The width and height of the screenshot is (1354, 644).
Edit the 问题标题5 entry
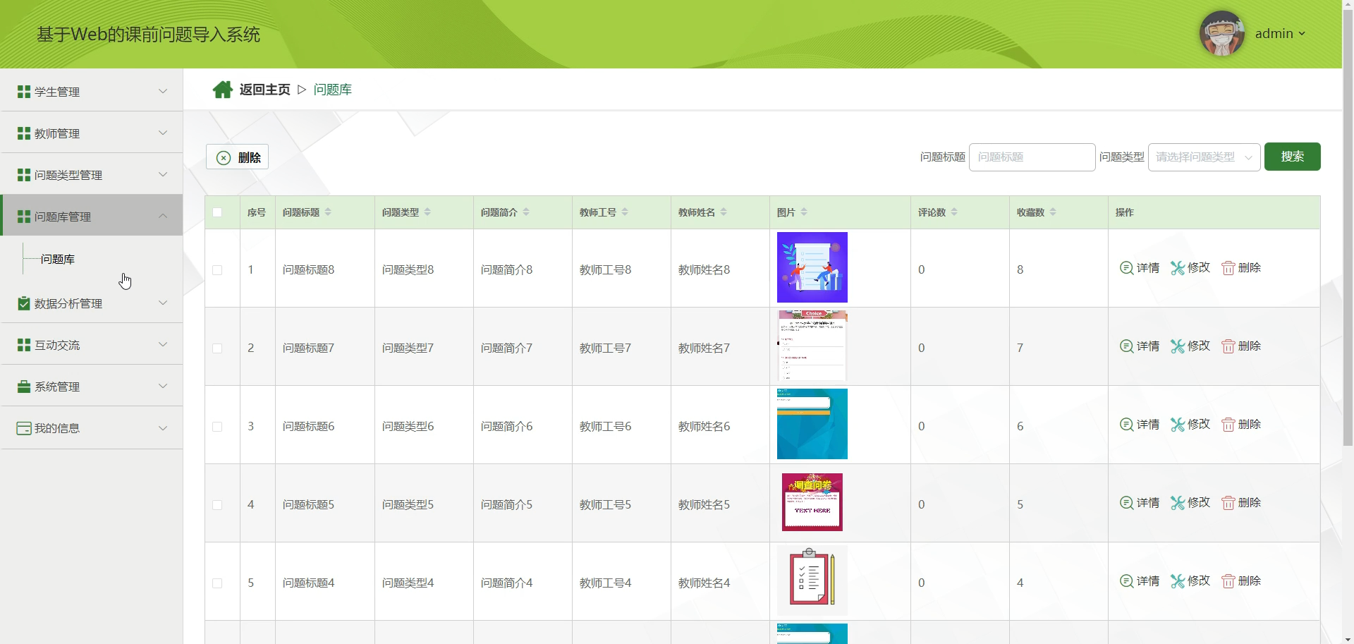(x=1190, y=503)
